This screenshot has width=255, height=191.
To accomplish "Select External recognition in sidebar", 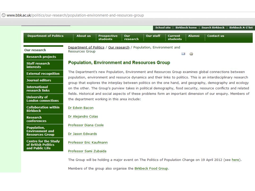I will point(43,73).
